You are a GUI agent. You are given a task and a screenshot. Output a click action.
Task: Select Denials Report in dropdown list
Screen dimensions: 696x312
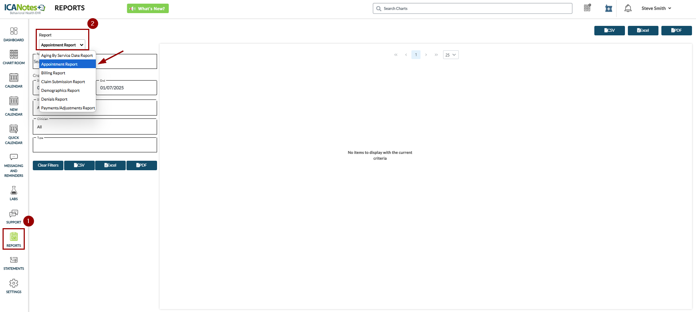(54, 99)
